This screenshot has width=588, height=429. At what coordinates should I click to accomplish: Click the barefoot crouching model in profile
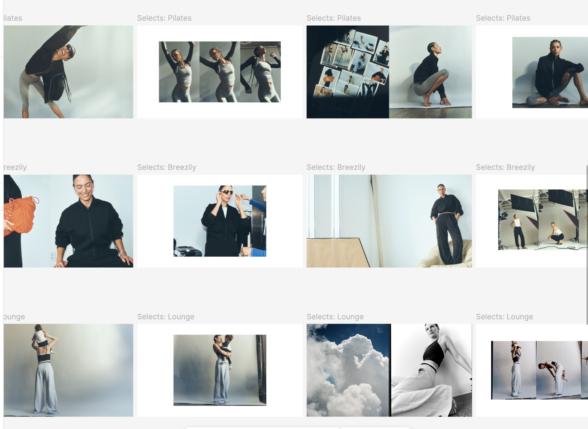coord(431,72)
